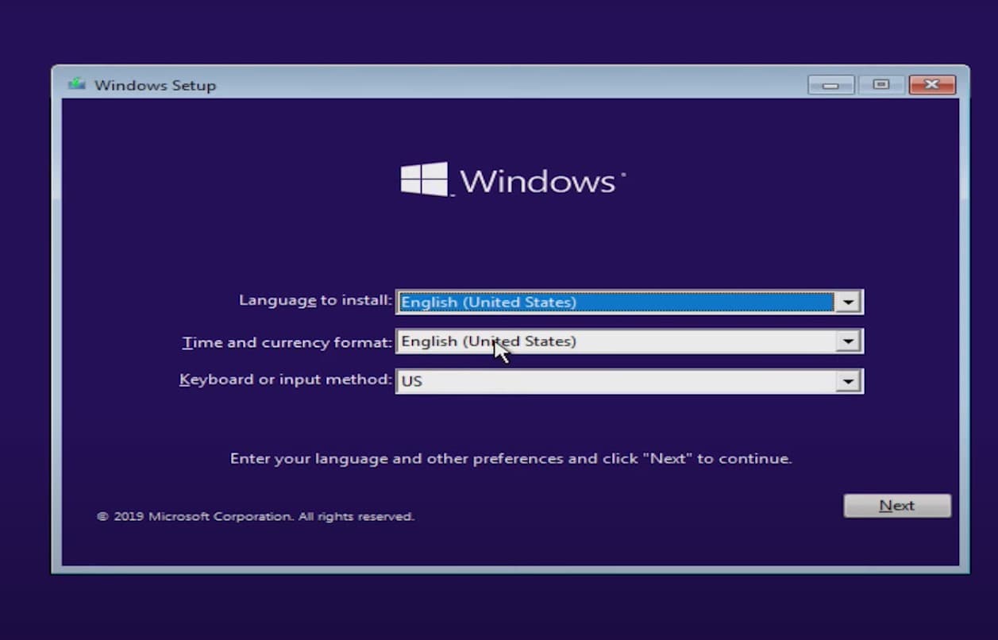This screenshot has width=998, height=640.
Task: Close the Windows Setup dialog
Action: point(932,85)
